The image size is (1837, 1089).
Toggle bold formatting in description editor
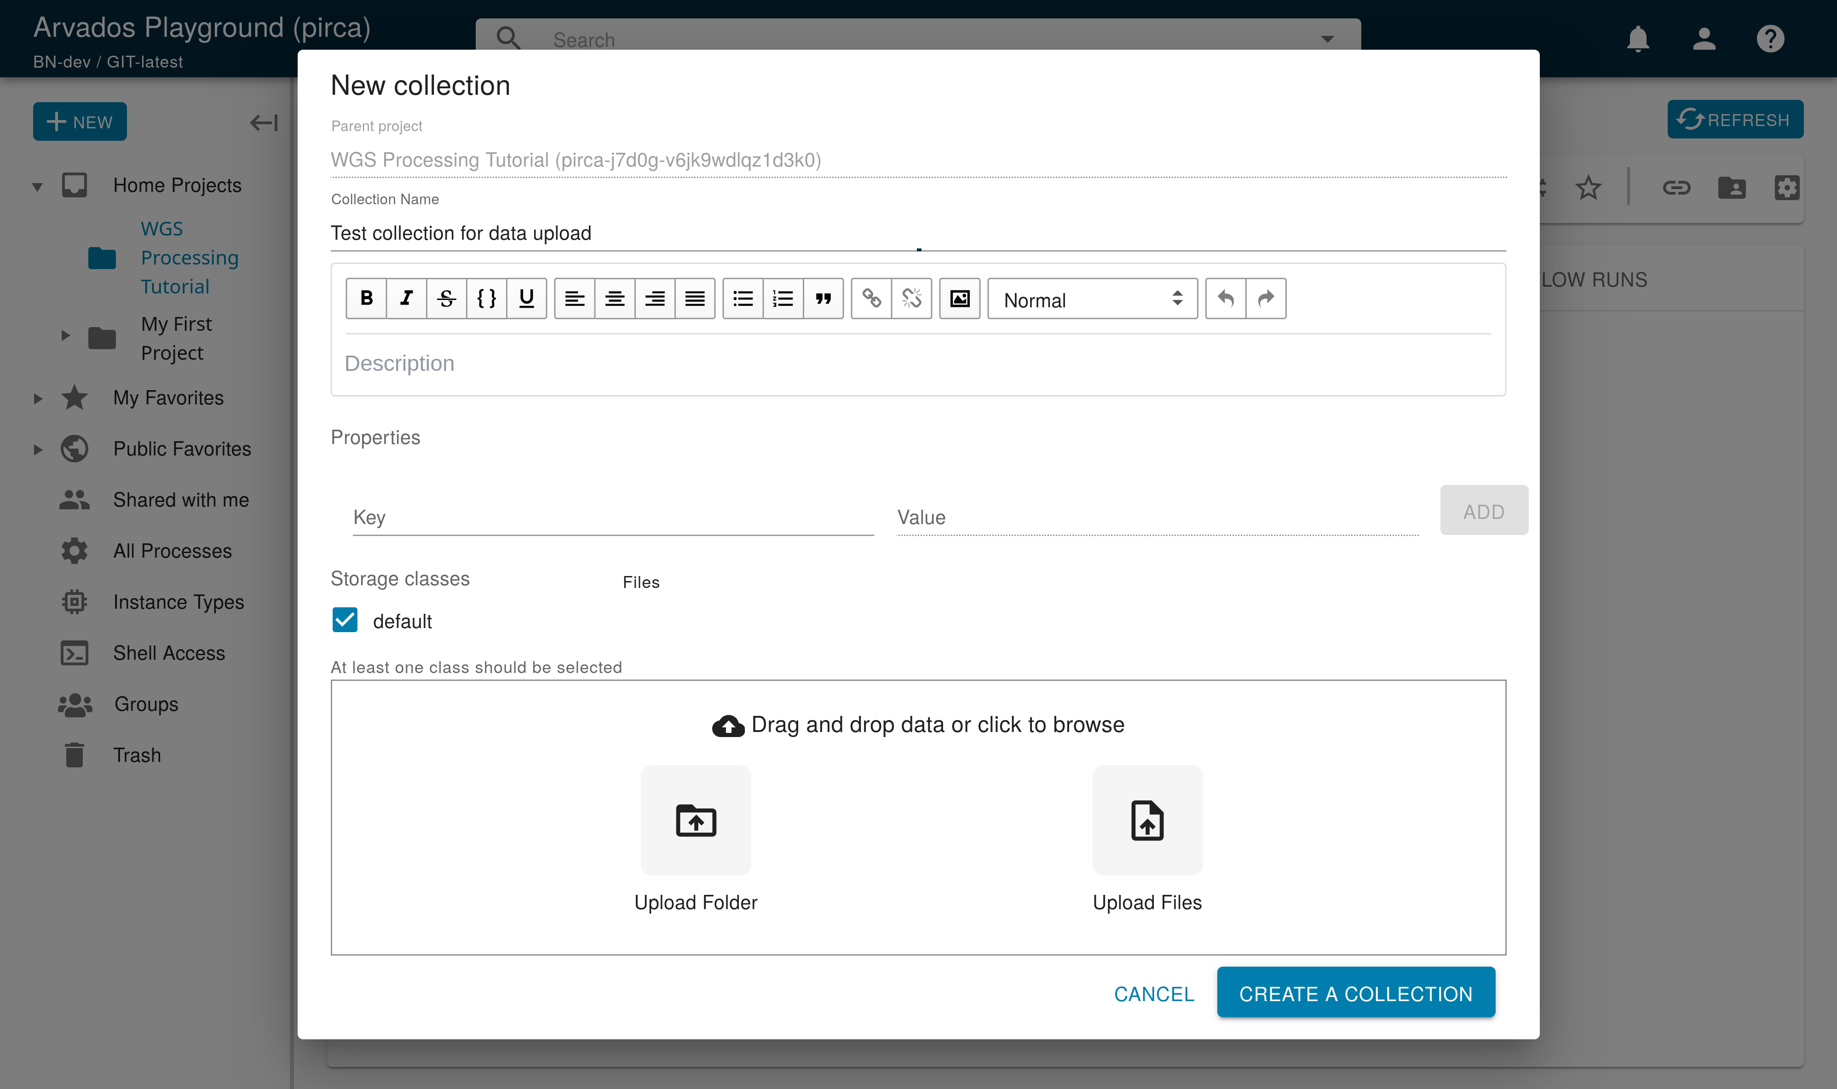click(366, 298)
